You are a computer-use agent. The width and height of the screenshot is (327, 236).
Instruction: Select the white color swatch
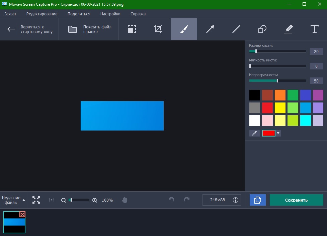pyautogui.click(x=255, y=121)
